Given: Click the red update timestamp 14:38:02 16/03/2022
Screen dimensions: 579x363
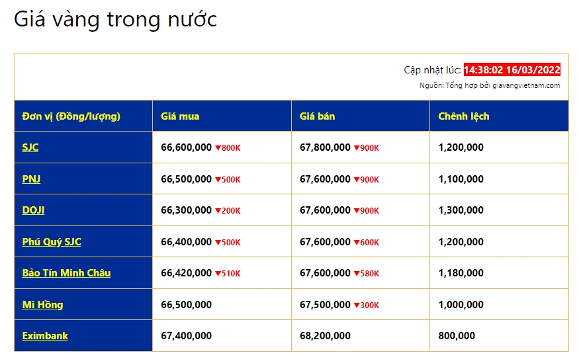Looking at the screenshot, I should point(512,70).
